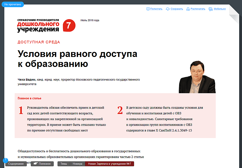
Task: Click the author photo of Чеха Вадим
Action: 197,77
